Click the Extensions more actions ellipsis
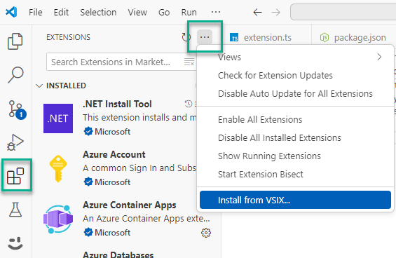The image size is (396, 258). coord(205,37)
